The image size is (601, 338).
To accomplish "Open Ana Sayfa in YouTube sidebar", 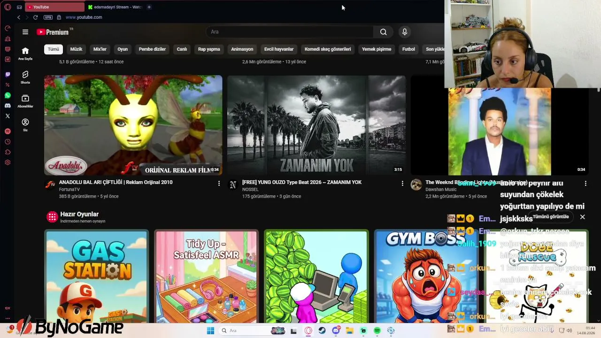I will (x=25, y=54).
